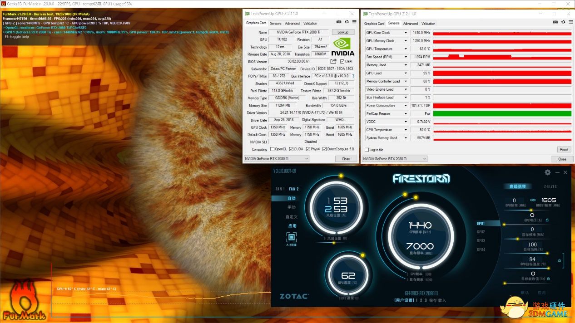This screenshot has height=323, width=575.
Task: Select 手动 fan mode in FireStorm
Action: 291,207
